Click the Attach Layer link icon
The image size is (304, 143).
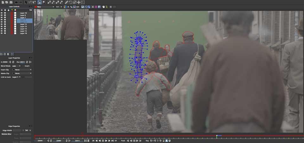[x=66, y=2]
